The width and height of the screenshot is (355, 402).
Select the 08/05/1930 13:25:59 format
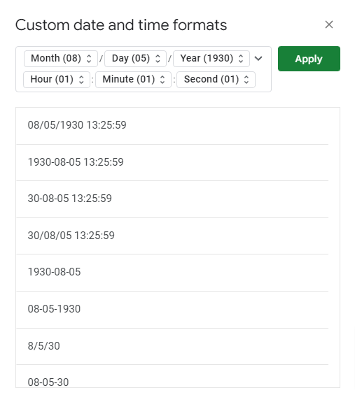point(172,126)
